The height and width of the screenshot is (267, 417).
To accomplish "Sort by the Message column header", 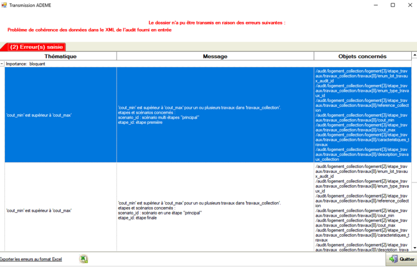I will 215,56.
